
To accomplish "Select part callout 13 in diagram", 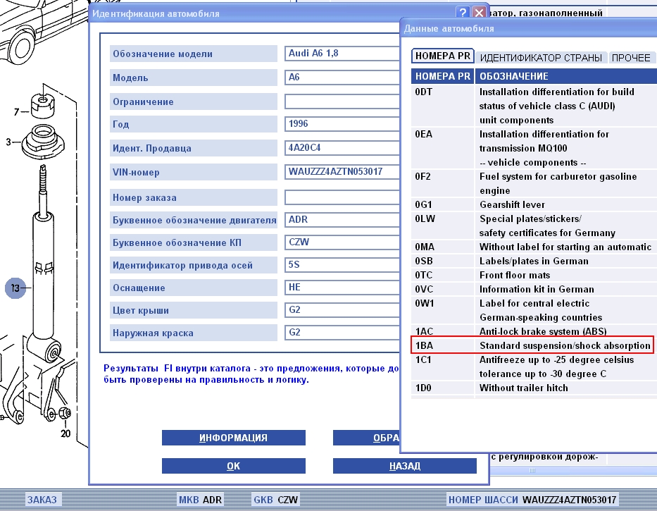I will [x=15, y=288].
